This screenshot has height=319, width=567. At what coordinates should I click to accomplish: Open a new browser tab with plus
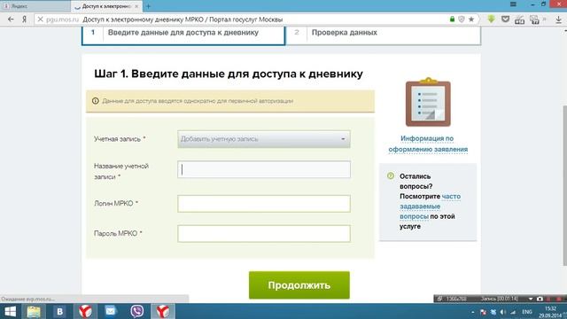pyautogui.click(x=148, y=6)
